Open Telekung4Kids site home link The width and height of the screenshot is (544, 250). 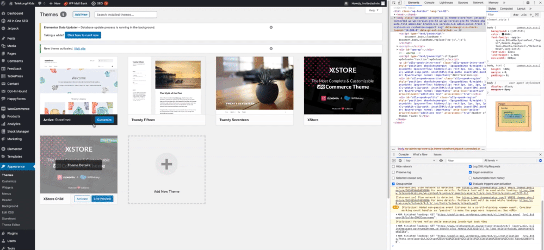coord(21,3)
